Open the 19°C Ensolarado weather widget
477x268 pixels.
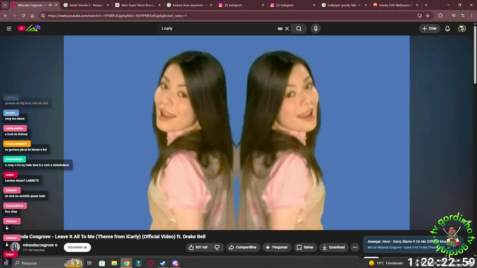tap(386, 263)
